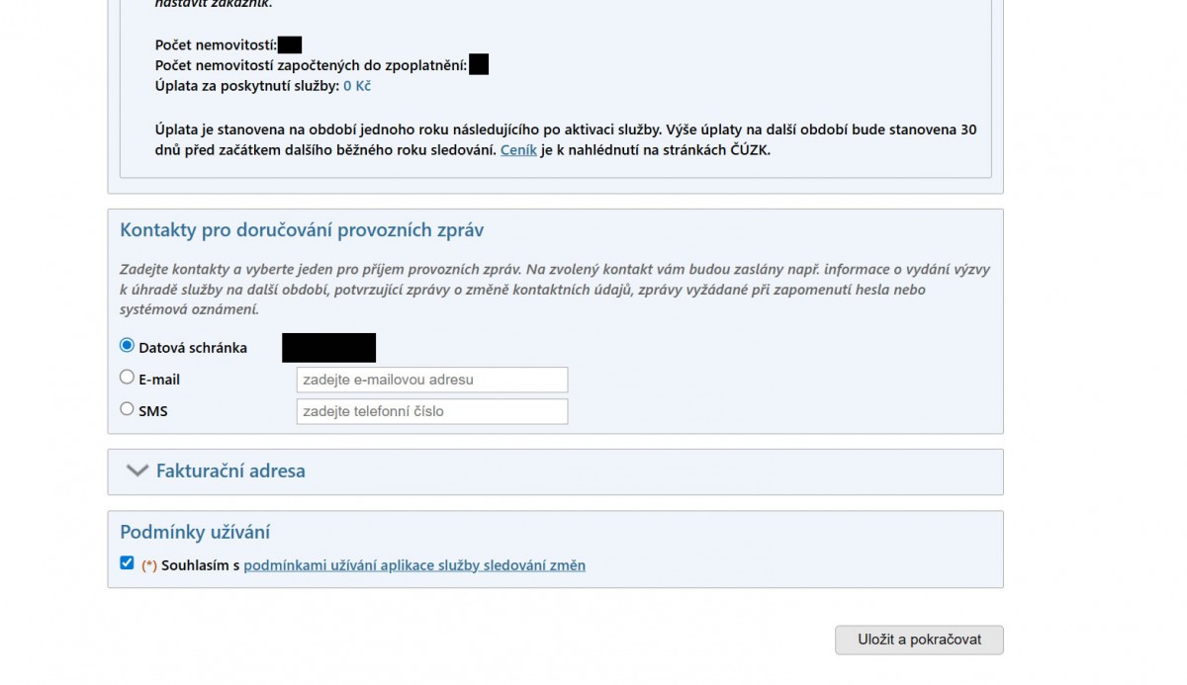
Task: Click the 0 Kč fee value
Action: [x=357, y=86]
